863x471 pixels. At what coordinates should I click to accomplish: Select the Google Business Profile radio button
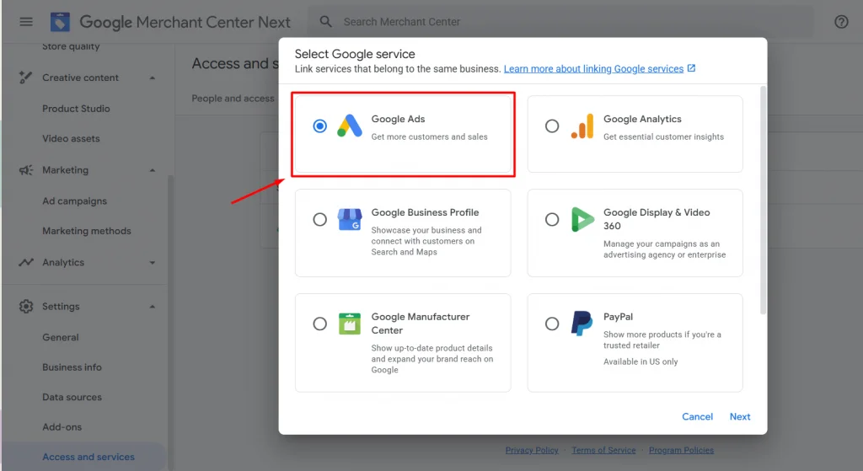click(x=319, y=220)
